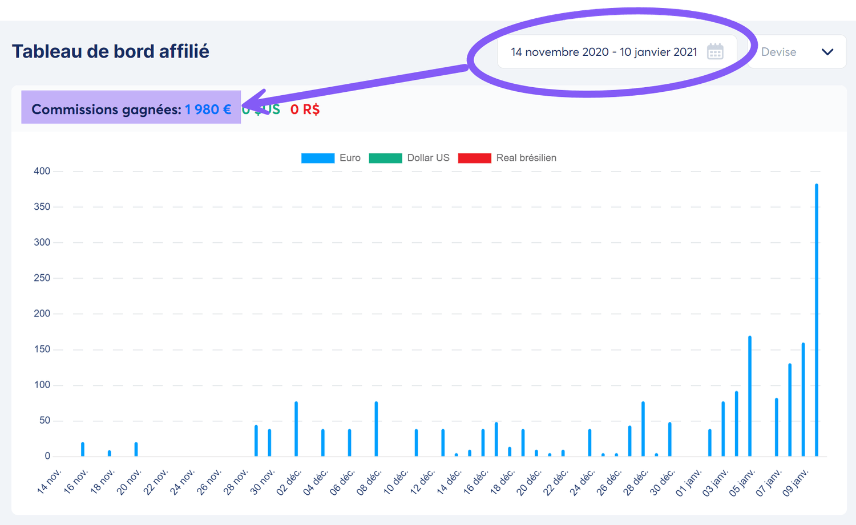Viewport: 856px width, 525px height.
Task: Toggle the blue Euro legend swatch
Action: (317, 158)
